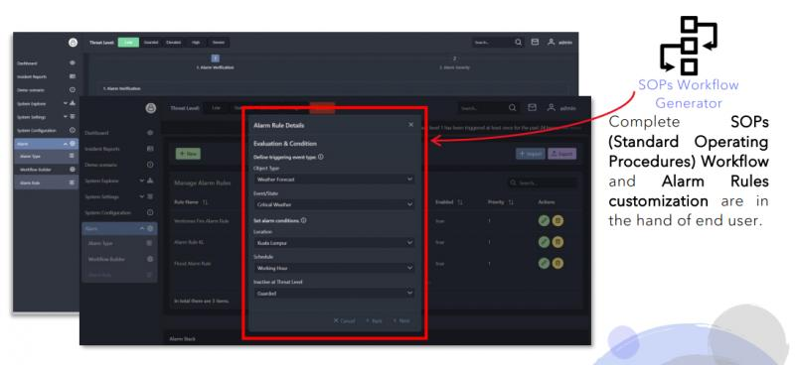Click the round logo in front window header
Image resolution: width=795 pixels, height=365 pixels.
click(151, 108)
